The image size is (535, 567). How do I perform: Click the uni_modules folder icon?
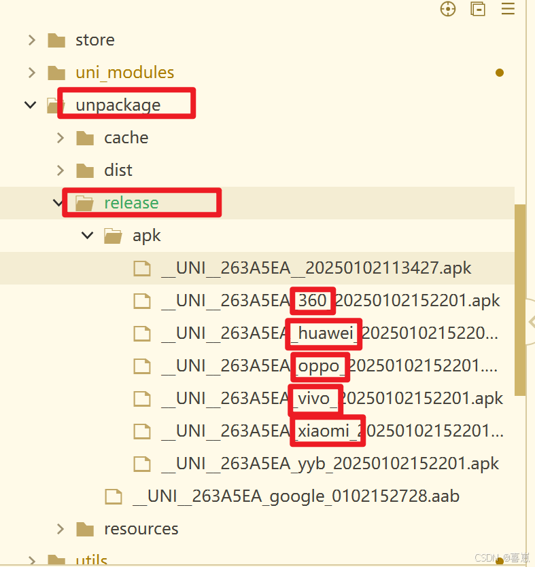(x=56, y=72)
